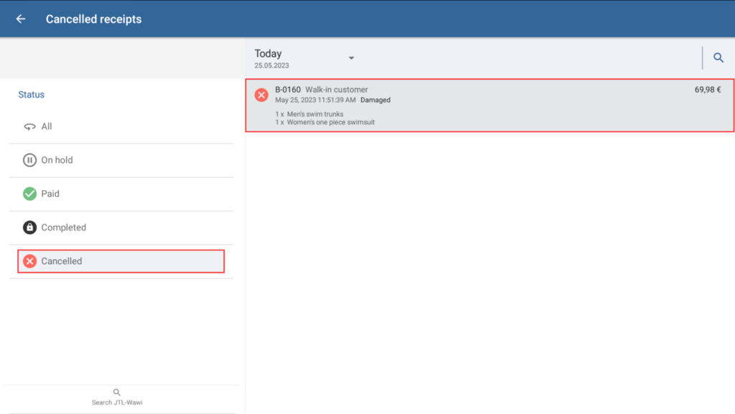
Task: Click the Search JTL-Wawi magnifier icon
Action: coord(117,392)
